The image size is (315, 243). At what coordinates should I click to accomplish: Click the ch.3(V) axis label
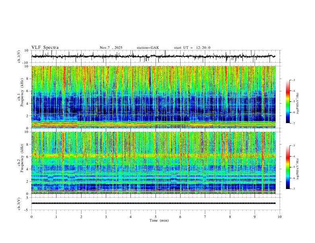pyautogui.click(x=19, y=204)
